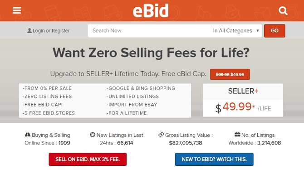The width and height of the screenshot is (304, 174).
Task: Expand the In All Categories dropdown
Action: point(236,30)
